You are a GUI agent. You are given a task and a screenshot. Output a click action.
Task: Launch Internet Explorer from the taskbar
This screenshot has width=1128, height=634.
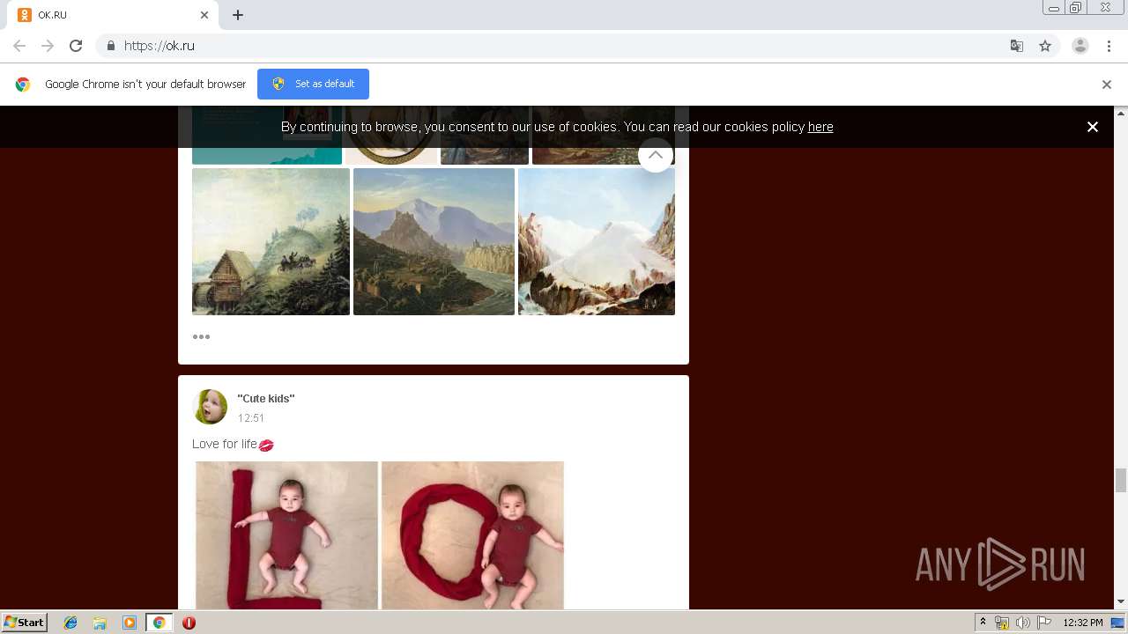coord(70,623)
